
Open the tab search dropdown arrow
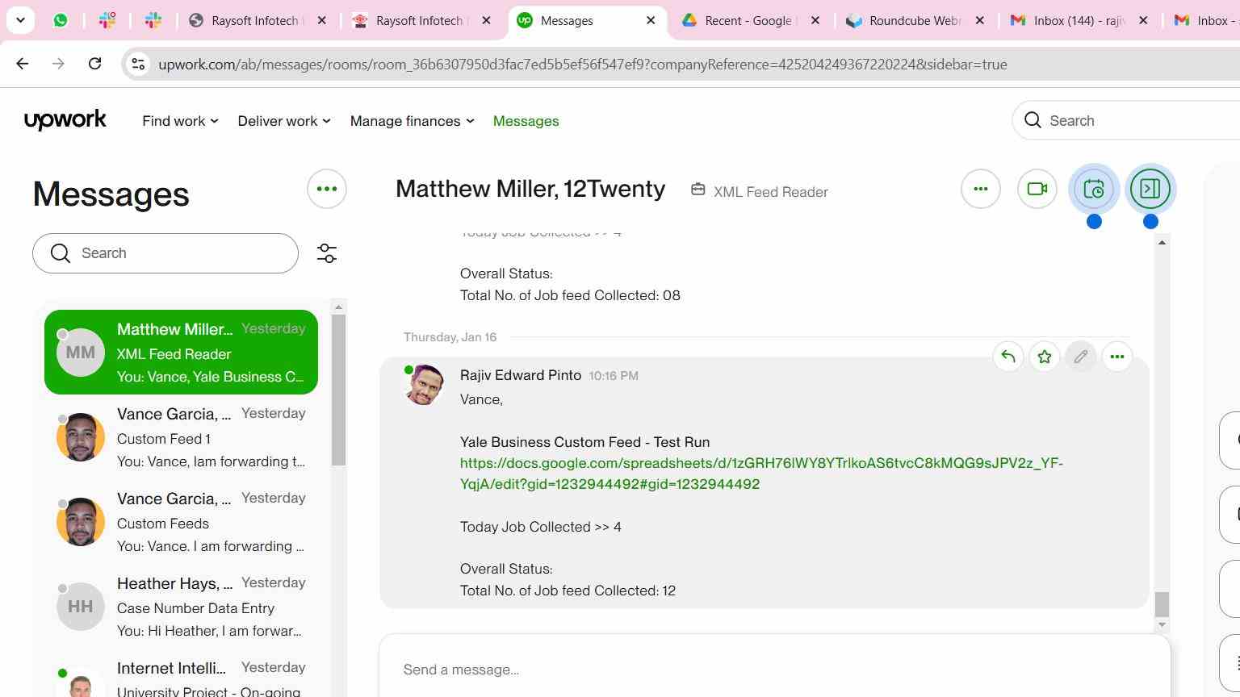click(x=20, y=20)
